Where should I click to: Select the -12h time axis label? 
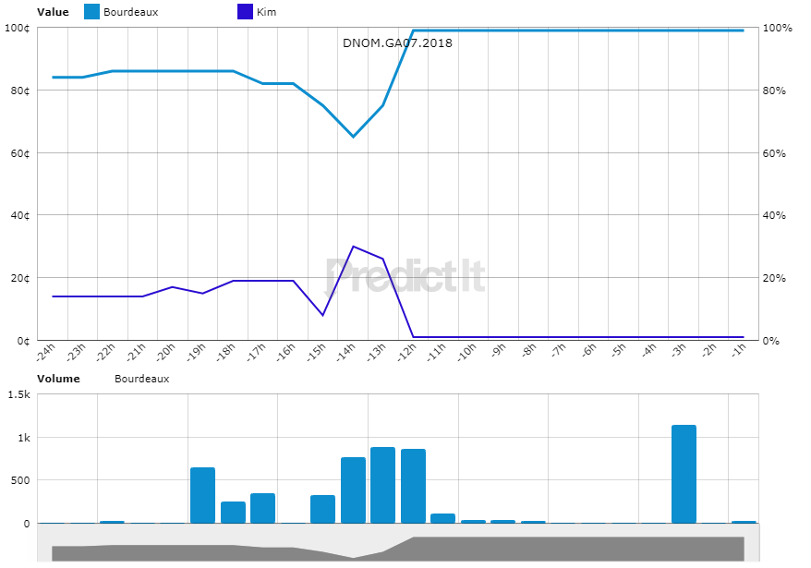(x=405, y=353)
